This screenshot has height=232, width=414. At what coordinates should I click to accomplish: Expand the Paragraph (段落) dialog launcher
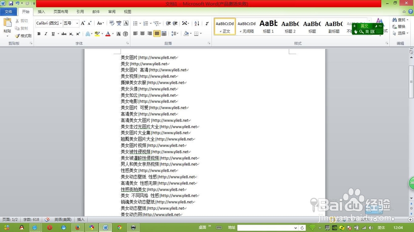pos(209,43)
